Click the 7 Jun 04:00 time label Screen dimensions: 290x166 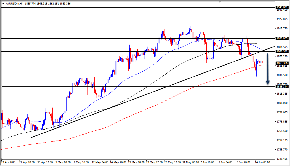click(225, 162)
